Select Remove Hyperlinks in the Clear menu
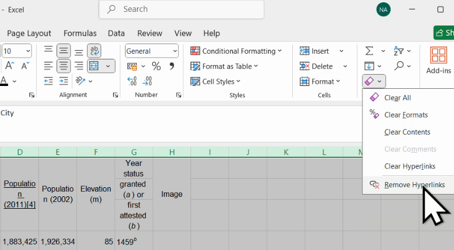454x250 pixels. 414,185
